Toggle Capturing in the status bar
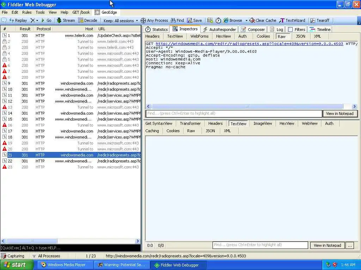 13,256
